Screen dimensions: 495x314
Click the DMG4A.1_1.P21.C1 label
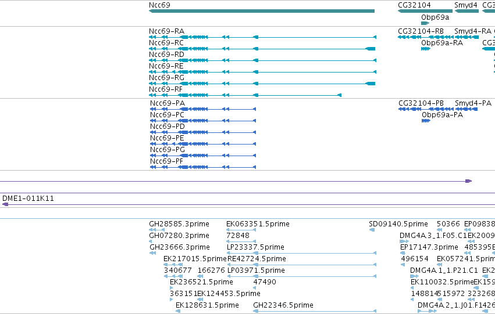(x=444, y=270)
